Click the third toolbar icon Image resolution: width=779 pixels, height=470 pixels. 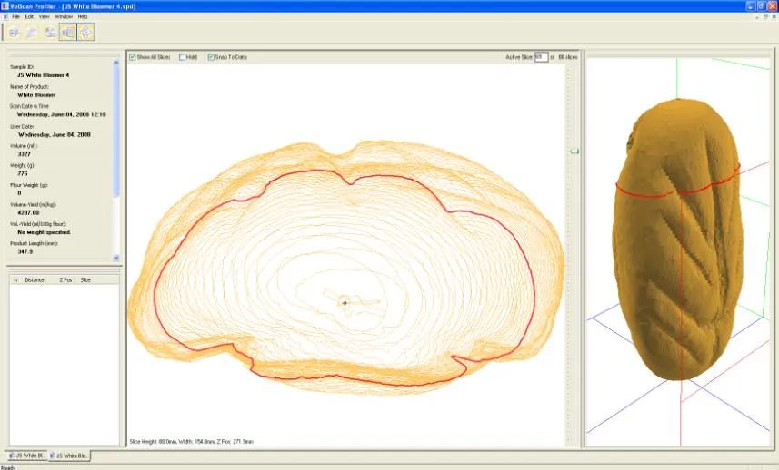point(49,33)
